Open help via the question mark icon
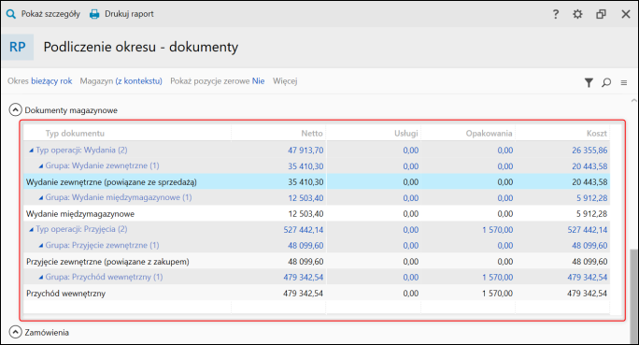This screenshot has height=345, width=639. click(x=556, y=14)
